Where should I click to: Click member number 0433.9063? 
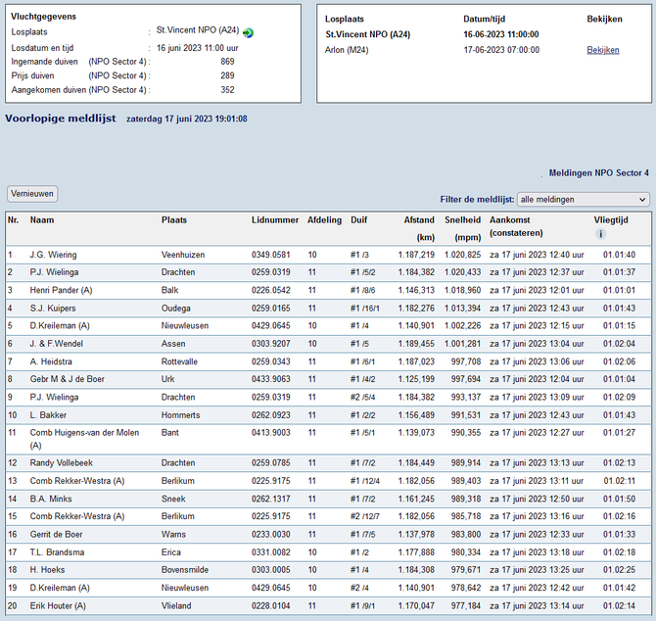(x=270, y=379)
